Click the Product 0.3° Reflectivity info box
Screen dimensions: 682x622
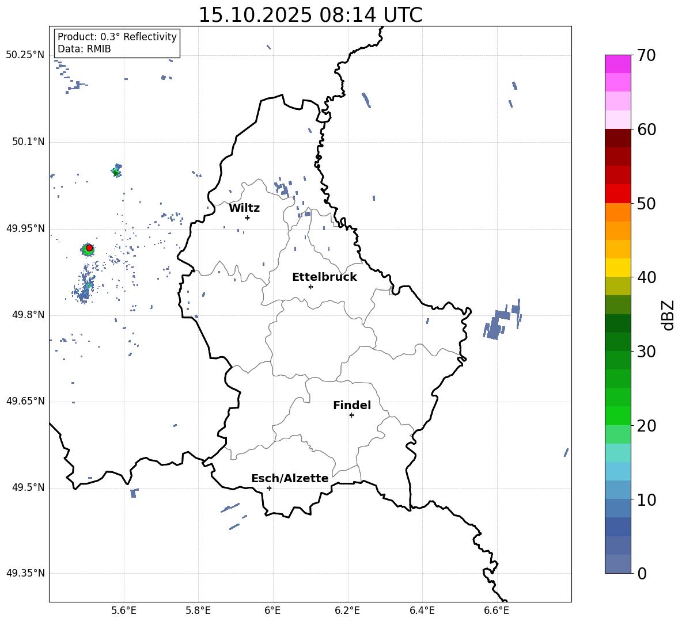(x=117, y=43)
